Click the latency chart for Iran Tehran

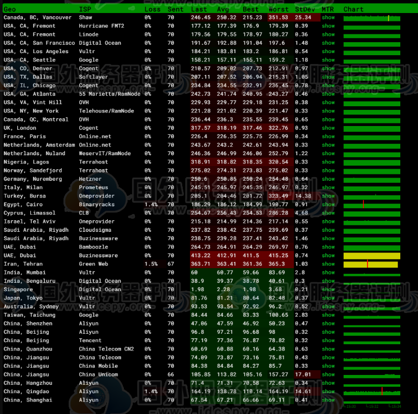pos(371,265)
